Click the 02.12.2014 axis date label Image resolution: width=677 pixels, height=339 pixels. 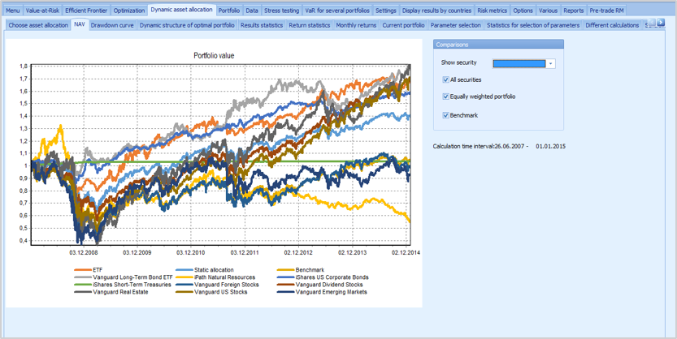click(x=406, y=252)
